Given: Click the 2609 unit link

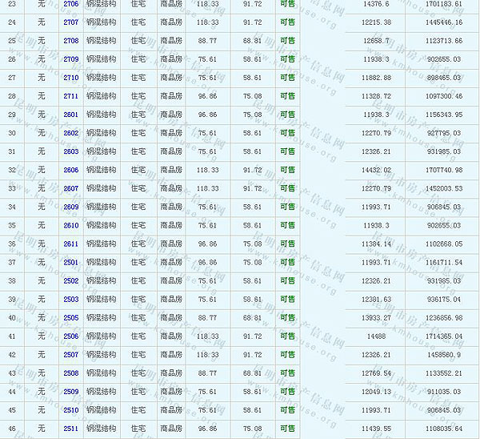Looking at the screenshot, I should coord(70,207).
